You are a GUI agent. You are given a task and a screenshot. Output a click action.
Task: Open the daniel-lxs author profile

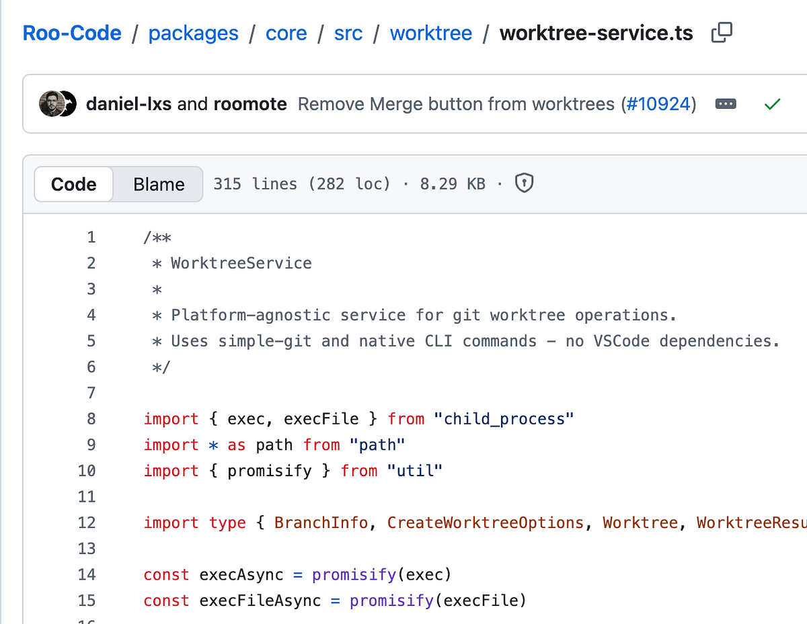128,104
